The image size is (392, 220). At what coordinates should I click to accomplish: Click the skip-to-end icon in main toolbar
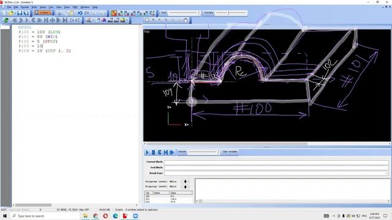pyautogui.click(x=65, y=20)
